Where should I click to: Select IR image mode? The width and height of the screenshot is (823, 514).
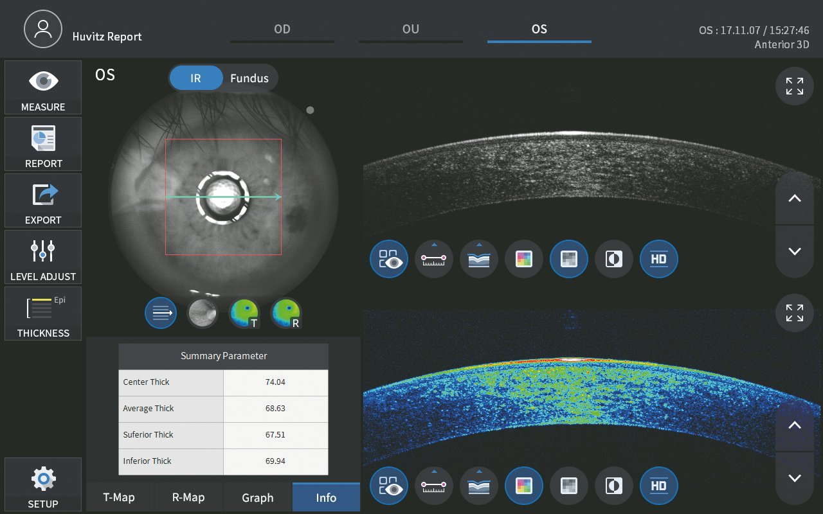(x=195, y=78)
